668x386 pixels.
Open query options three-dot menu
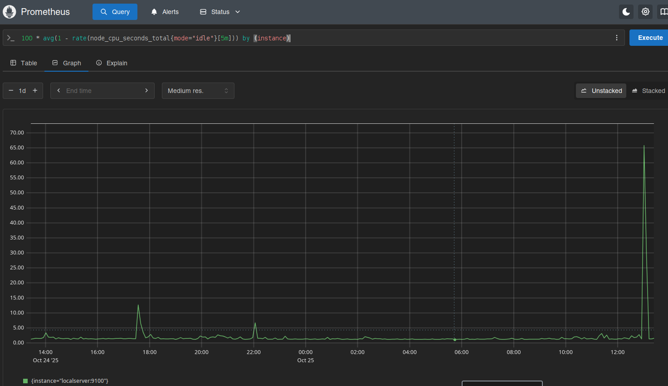click(x=617, y=38)
